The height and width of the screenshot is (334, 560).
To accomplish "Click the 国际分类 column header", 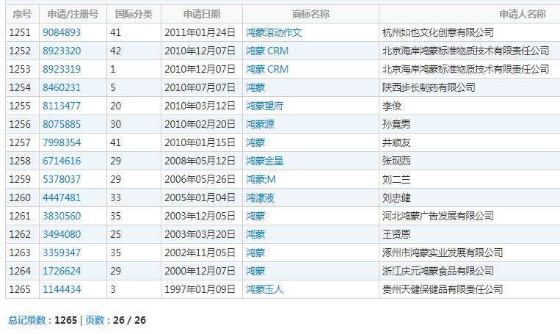I will point(134,14).
